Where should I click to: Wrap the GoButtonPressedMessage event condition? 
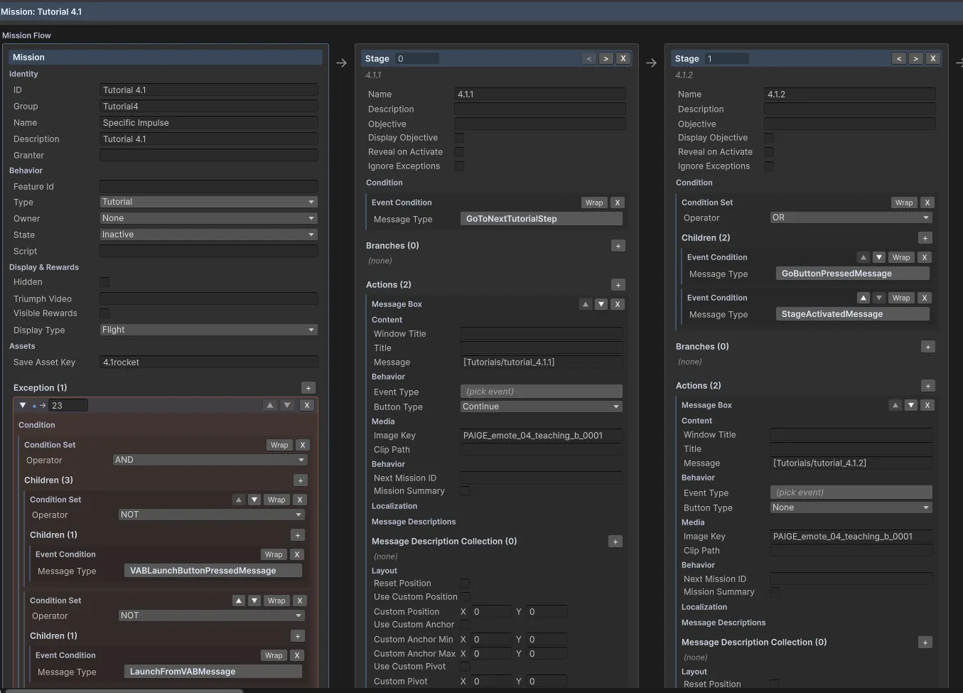click(x=901, y=257)
